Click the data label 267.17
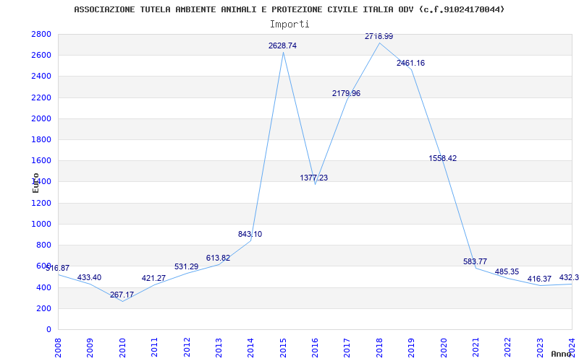579x361 pixels. pos(122,295)
